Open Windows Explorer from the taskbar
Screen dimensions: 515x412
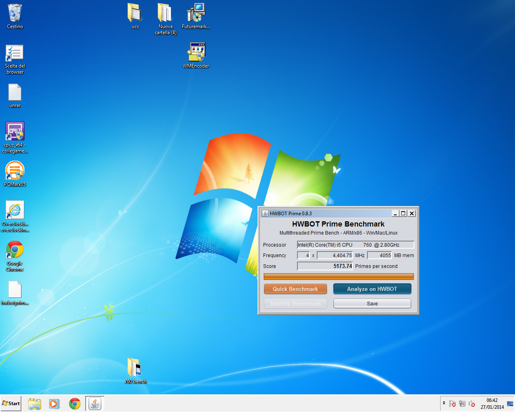click(x=35, y=404)
